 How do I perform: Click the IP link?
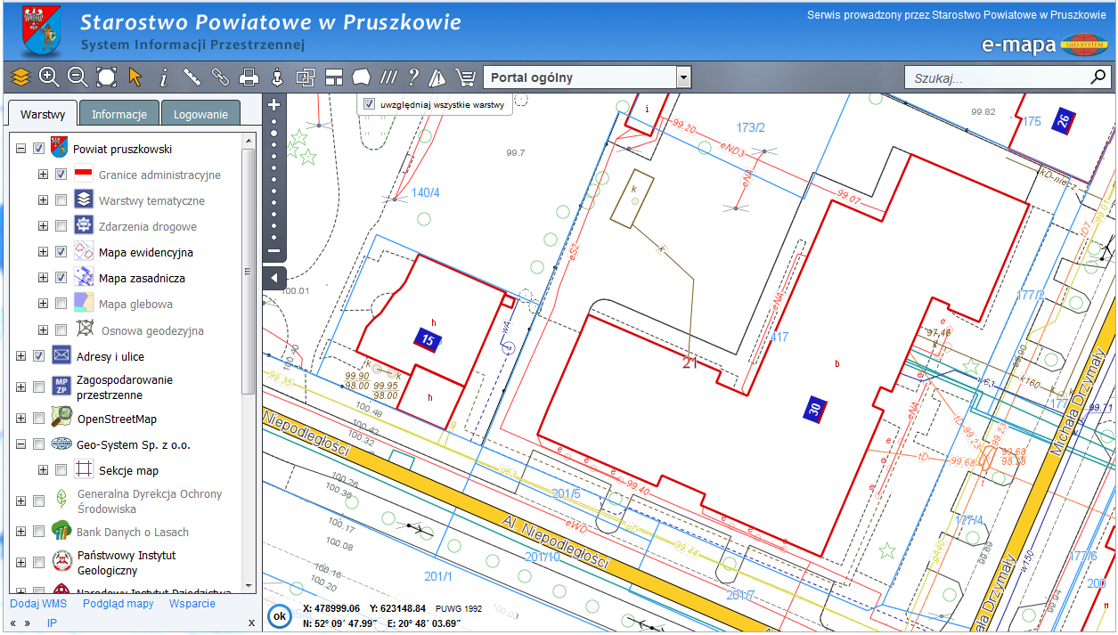point(52,623)
